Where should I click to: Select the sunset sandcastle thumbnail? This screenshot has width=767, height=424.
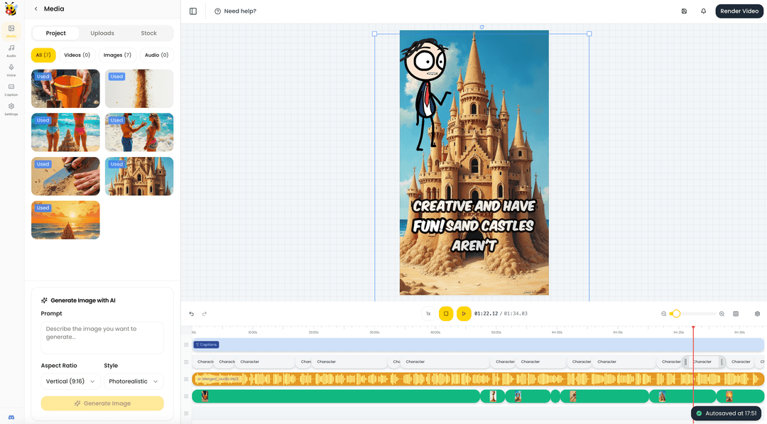[65, 220]
